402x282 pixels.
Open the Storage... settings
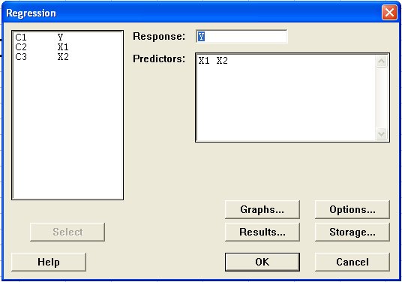[352, 232]
